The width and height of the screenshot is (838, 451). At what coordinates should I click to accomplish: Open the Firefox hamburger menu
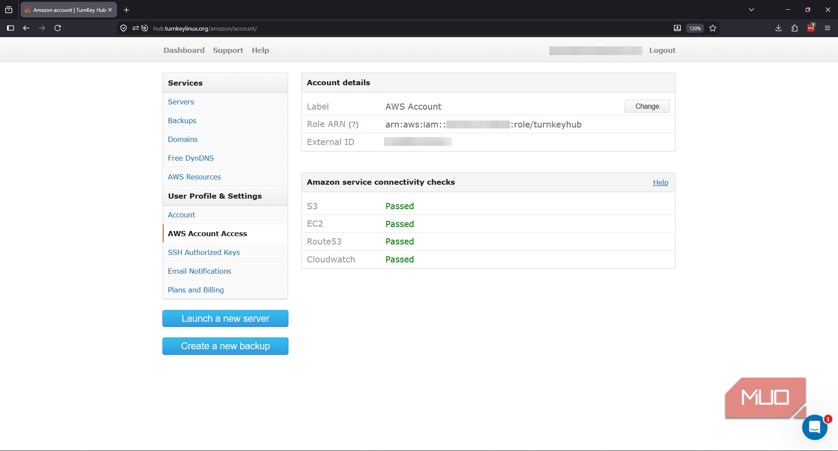pos(827,28)
